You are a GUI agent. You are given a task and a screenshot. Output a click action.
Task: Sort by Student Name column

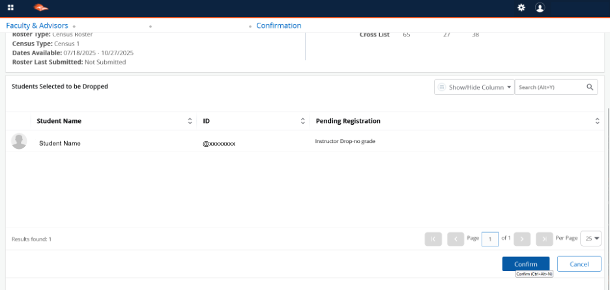[190, 121]
